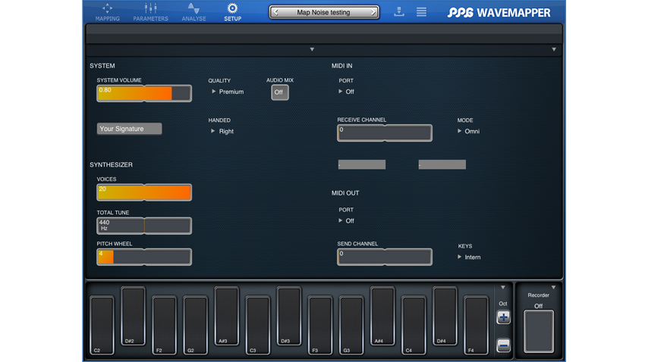The image size is (645, 362).
Task: Expand the Recorder options arrow
Action: click(x=553, y=287)
